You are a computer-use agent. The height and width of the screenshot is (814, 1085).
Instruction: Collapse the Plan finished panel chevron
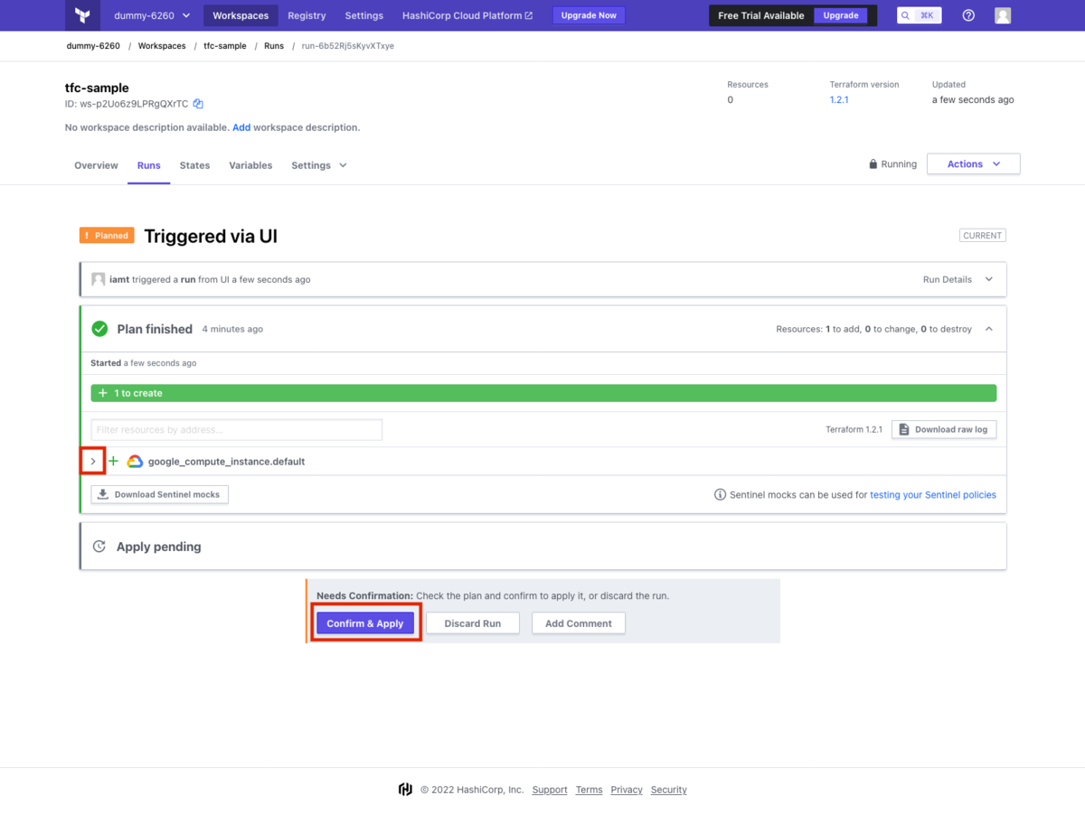point(989,329)
